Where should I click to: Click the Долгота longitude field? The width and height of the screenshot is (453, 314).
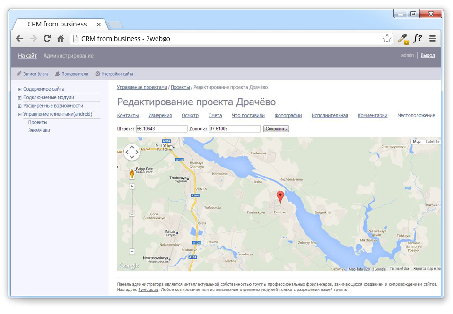235,129
